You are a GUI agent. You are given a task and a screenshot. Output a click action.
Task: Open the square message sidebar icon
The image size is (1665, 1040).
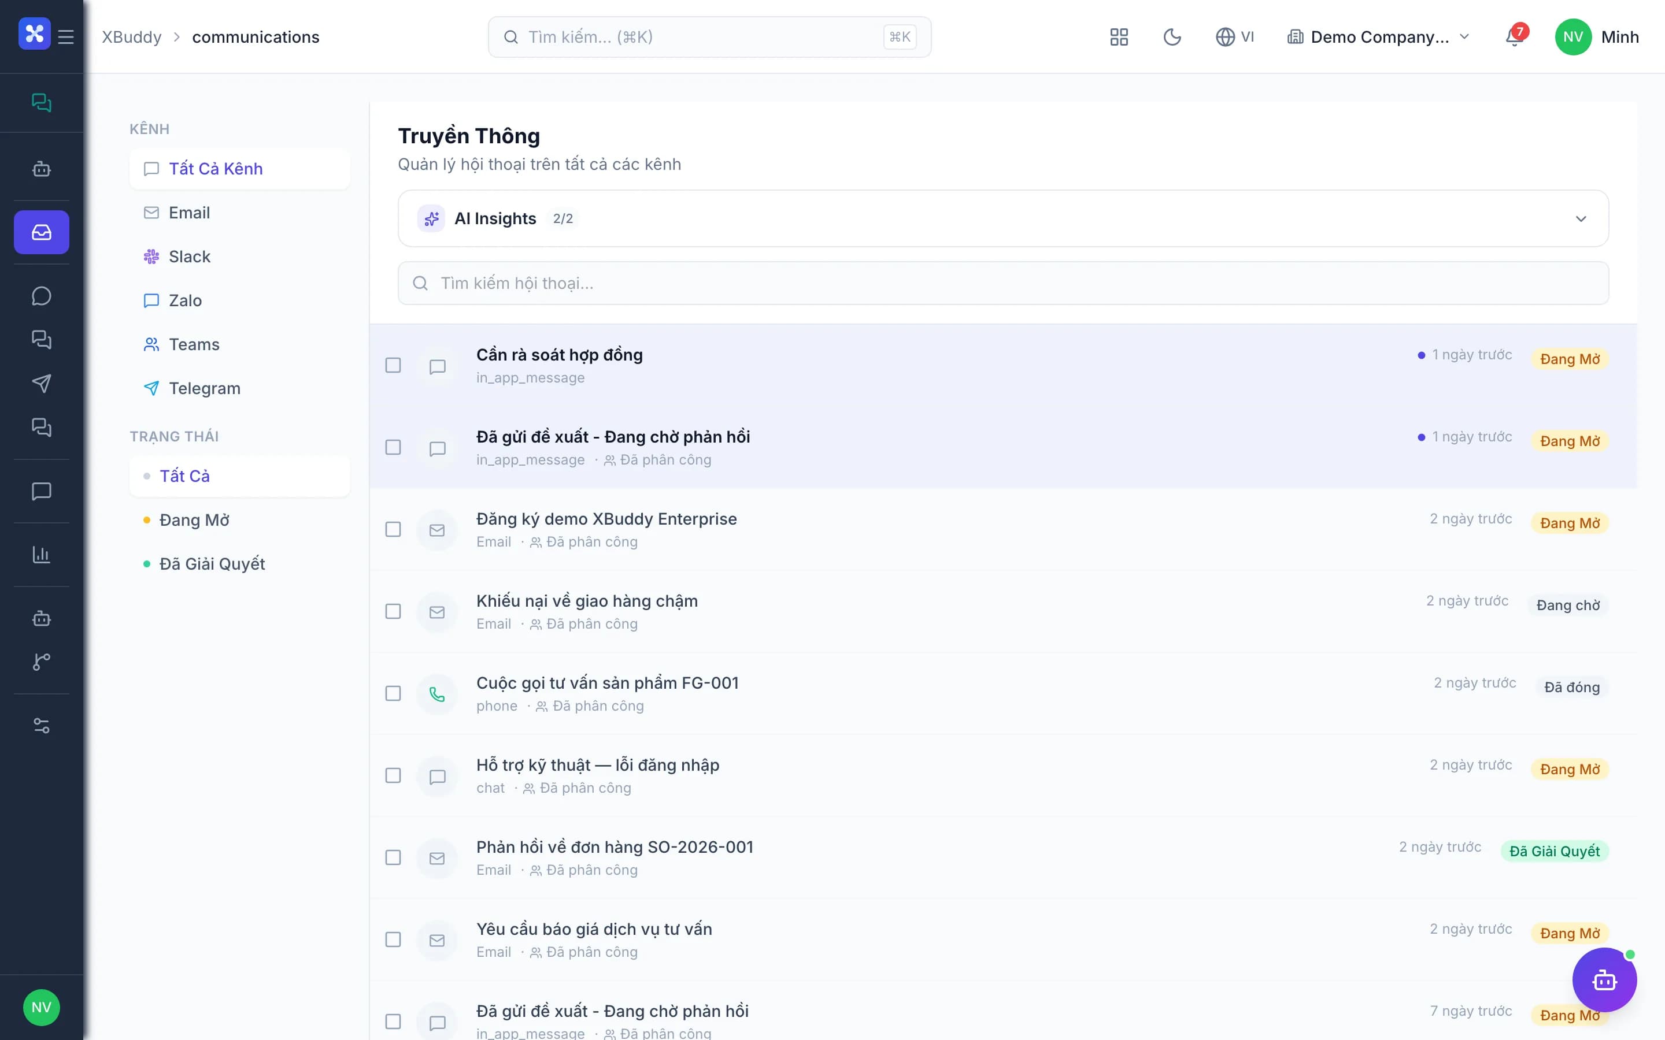pyautogui.click(x=41, y=491)
